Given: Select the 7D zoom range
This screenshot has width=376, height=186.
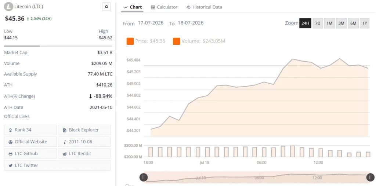Looking at the screenshot, I should click(x=318, y=23).
